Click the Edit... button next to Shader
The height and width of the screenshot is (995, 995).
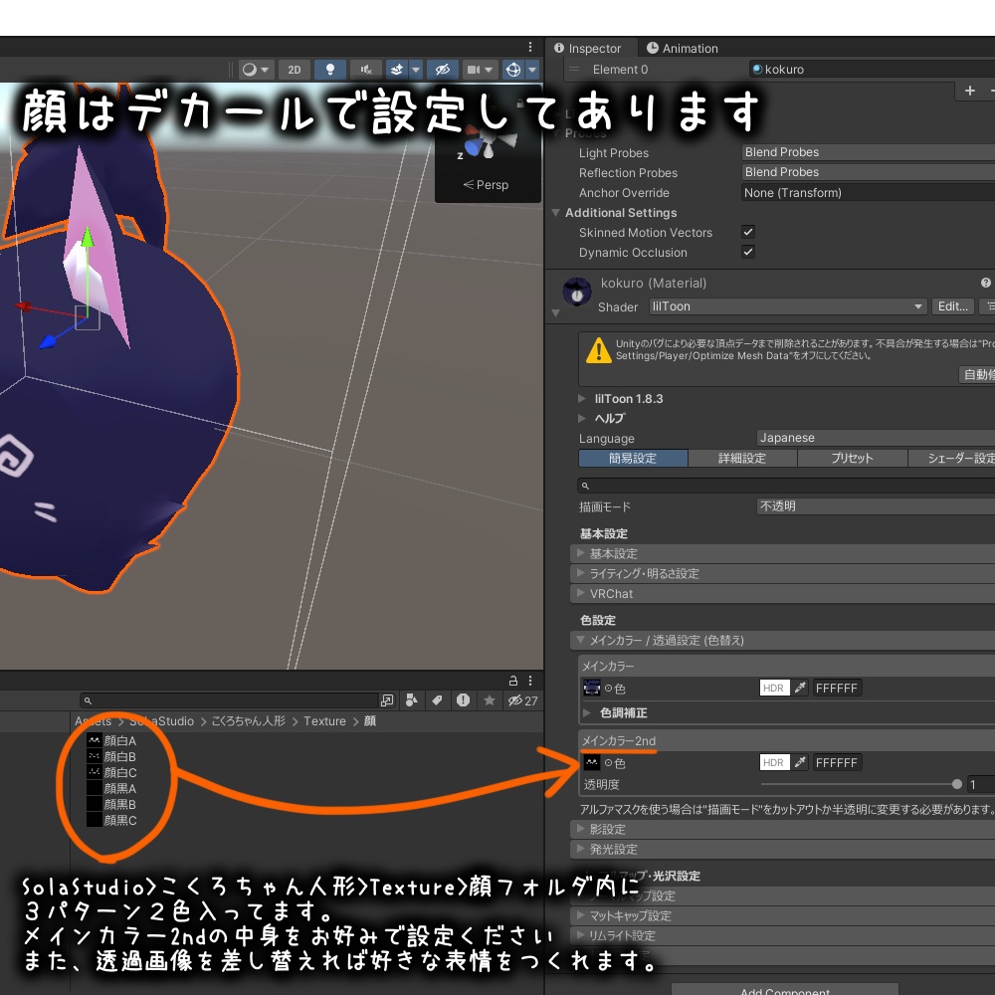952,306
